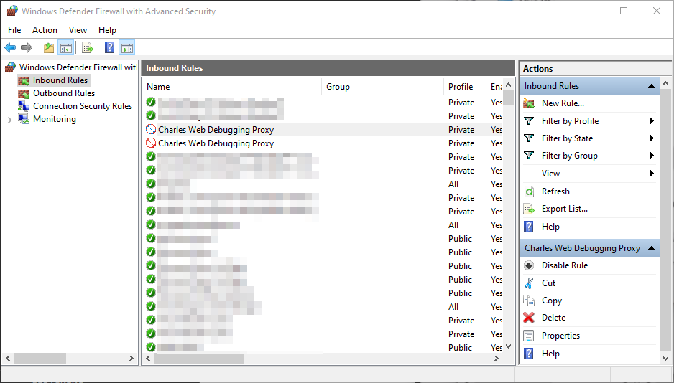Click the Actions pane scrollbar down arrow
The image size is (674, 383).
coord(666,359)
